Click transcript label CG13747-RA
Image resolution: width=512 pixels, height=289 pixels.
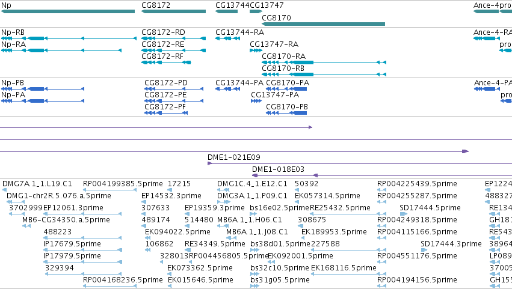point(274,44)
